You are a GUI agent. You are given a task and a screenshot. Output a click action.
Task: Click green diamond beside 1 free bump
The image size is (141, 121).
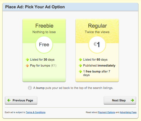point(80,72)
